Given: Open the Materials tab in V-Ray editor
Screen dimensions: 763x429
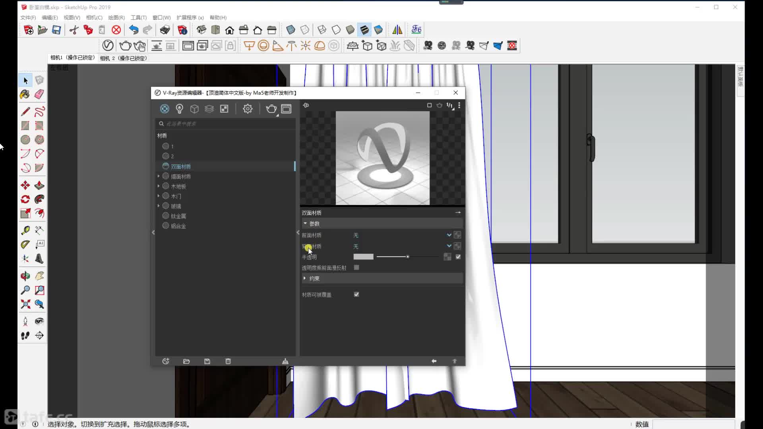Looking at the screenshot, I should 165,109.
